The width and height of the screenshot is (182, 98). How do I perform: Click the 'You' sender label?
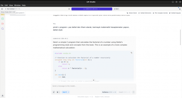tap(54, 24)
